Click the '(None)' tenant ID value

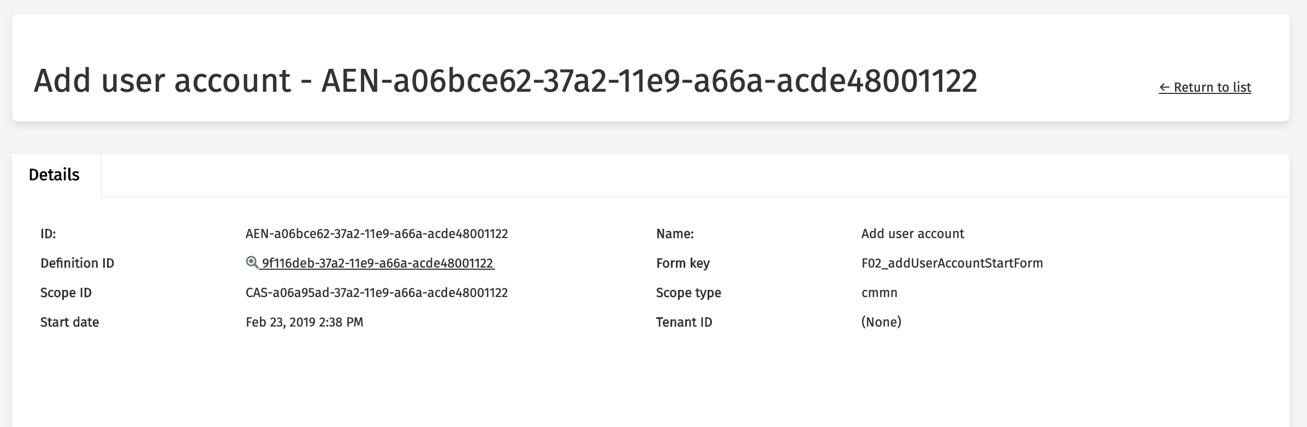coord(881,322)
